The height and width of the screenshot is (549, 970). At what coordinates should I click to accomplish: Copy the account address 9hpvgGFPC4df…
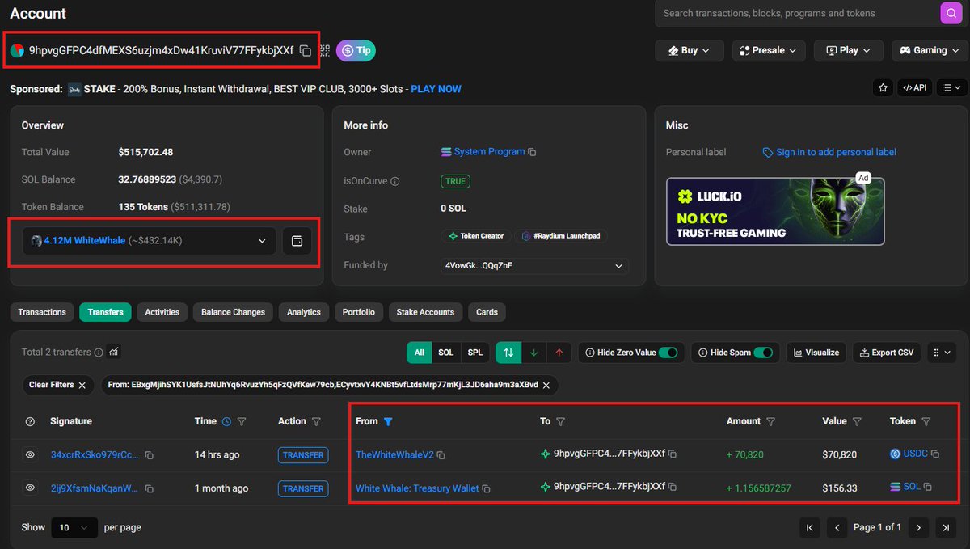[x=305, y=50]
